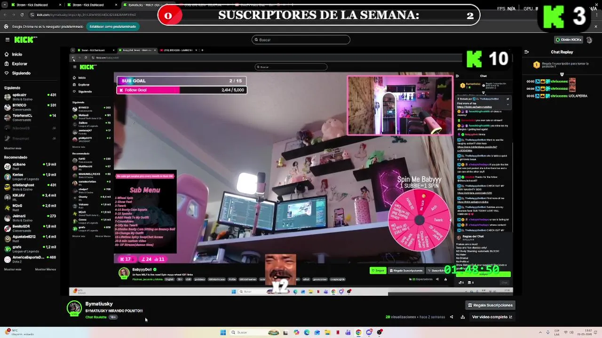Open Chrome from the Windows taskbar
The height and width of the screenshot is (338, 602).
tap(358, 332)
